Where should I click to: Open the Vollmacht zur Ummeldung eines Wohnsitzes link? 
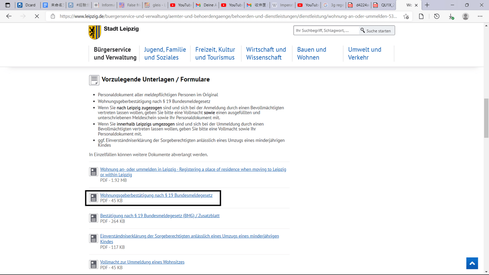142,262
